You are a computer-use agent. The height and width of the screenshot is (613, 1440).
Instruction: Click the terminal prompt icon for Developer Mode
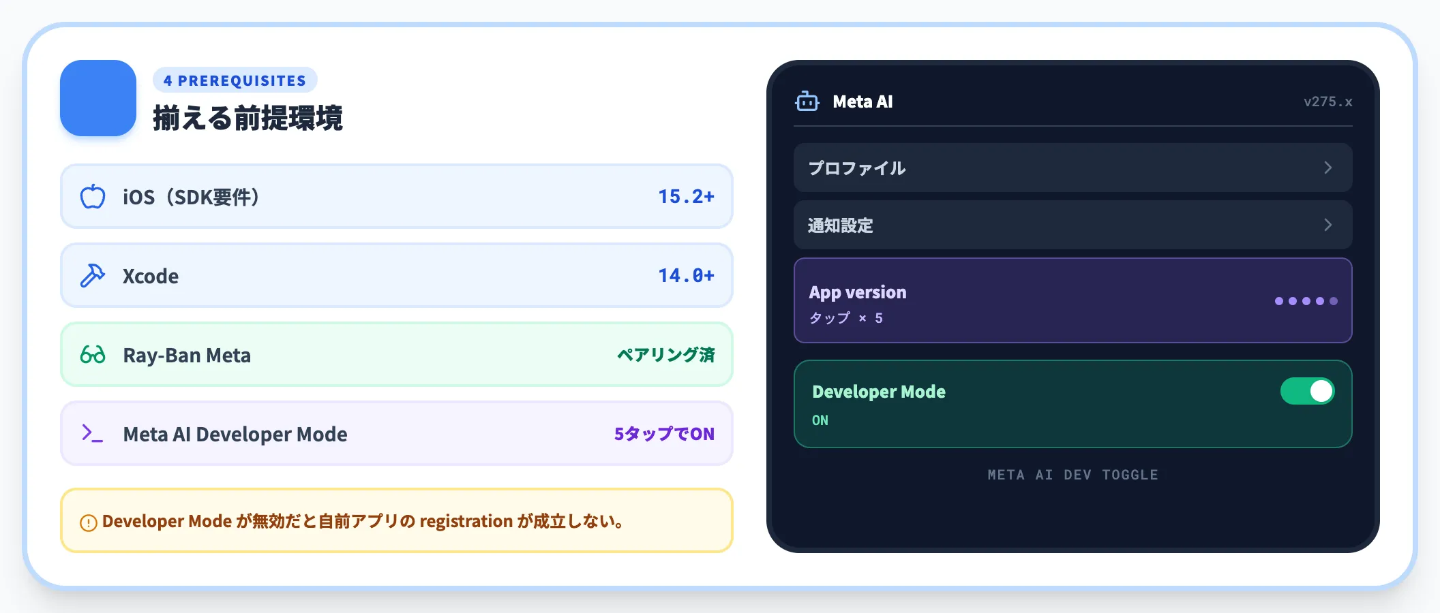pos(92,434)
